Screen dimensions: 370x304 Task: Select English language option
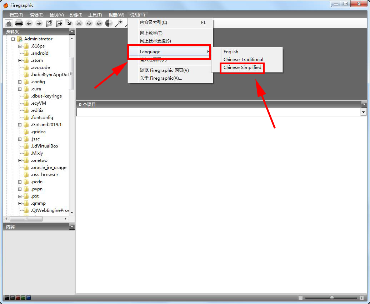click(x=247, y=52)
